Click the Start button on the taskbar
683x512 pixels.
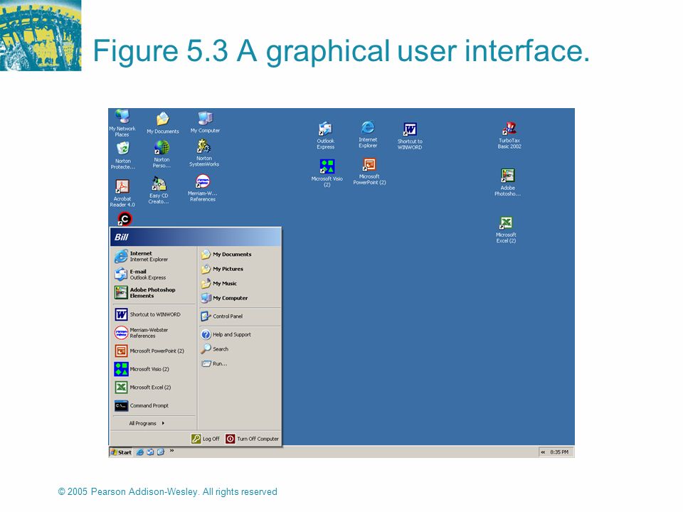[121, 452]
